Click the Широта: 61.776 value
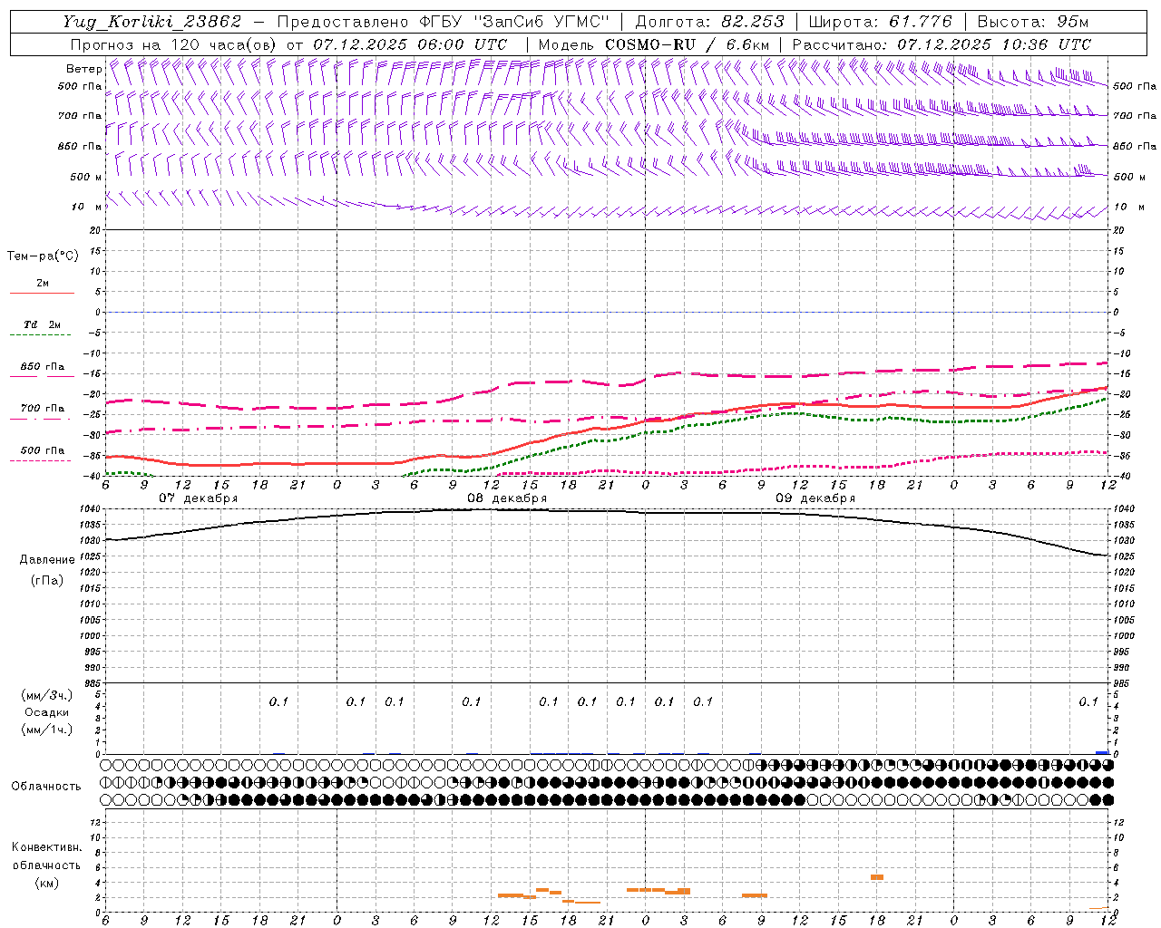This screenshot has width=1161, height=928. (880, 22)
